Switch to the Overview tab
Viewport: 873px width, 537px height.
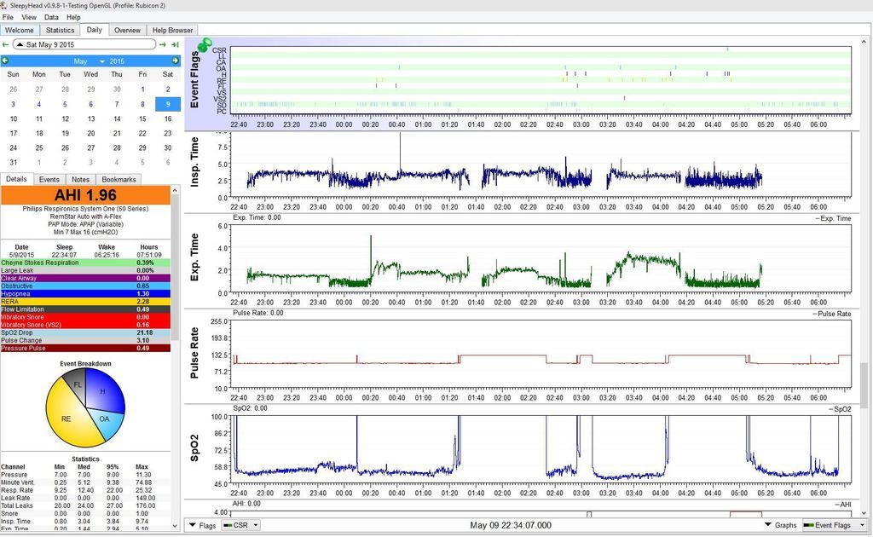point(128,30)
